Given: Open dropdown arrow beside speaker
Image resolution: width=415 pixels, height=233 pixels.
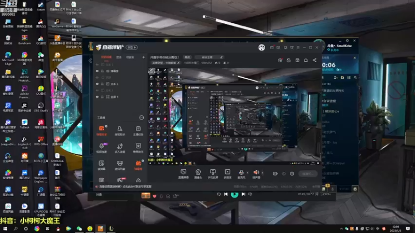Looking at the screenshot, I should pos(262,173).
